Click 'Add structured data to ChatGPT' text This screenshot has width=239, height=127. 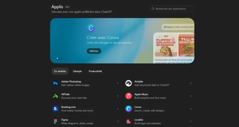coord(152,85)
